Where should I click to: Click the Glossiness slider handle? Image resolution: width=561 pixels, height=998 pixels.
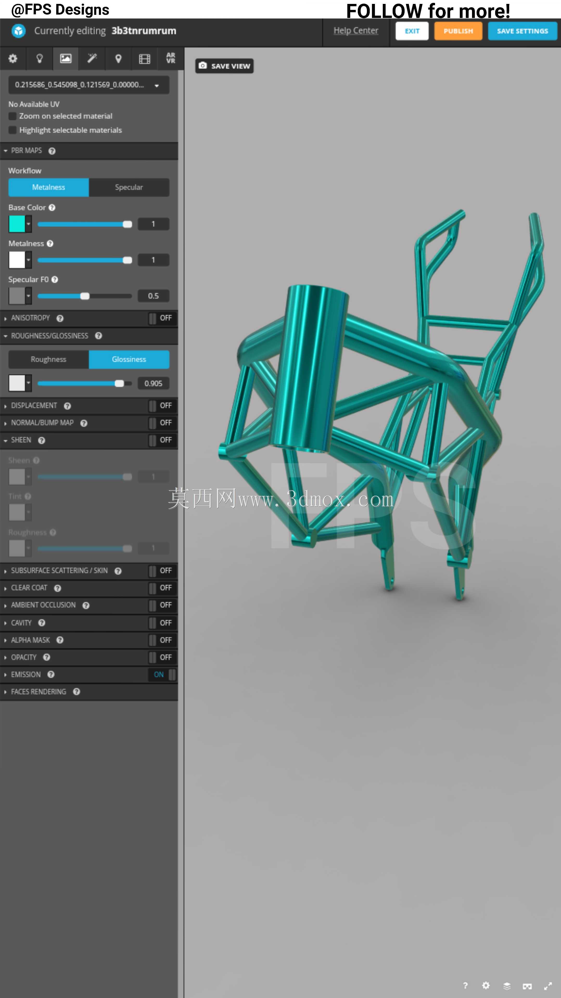pyautogui.click(x=119, y=383)
